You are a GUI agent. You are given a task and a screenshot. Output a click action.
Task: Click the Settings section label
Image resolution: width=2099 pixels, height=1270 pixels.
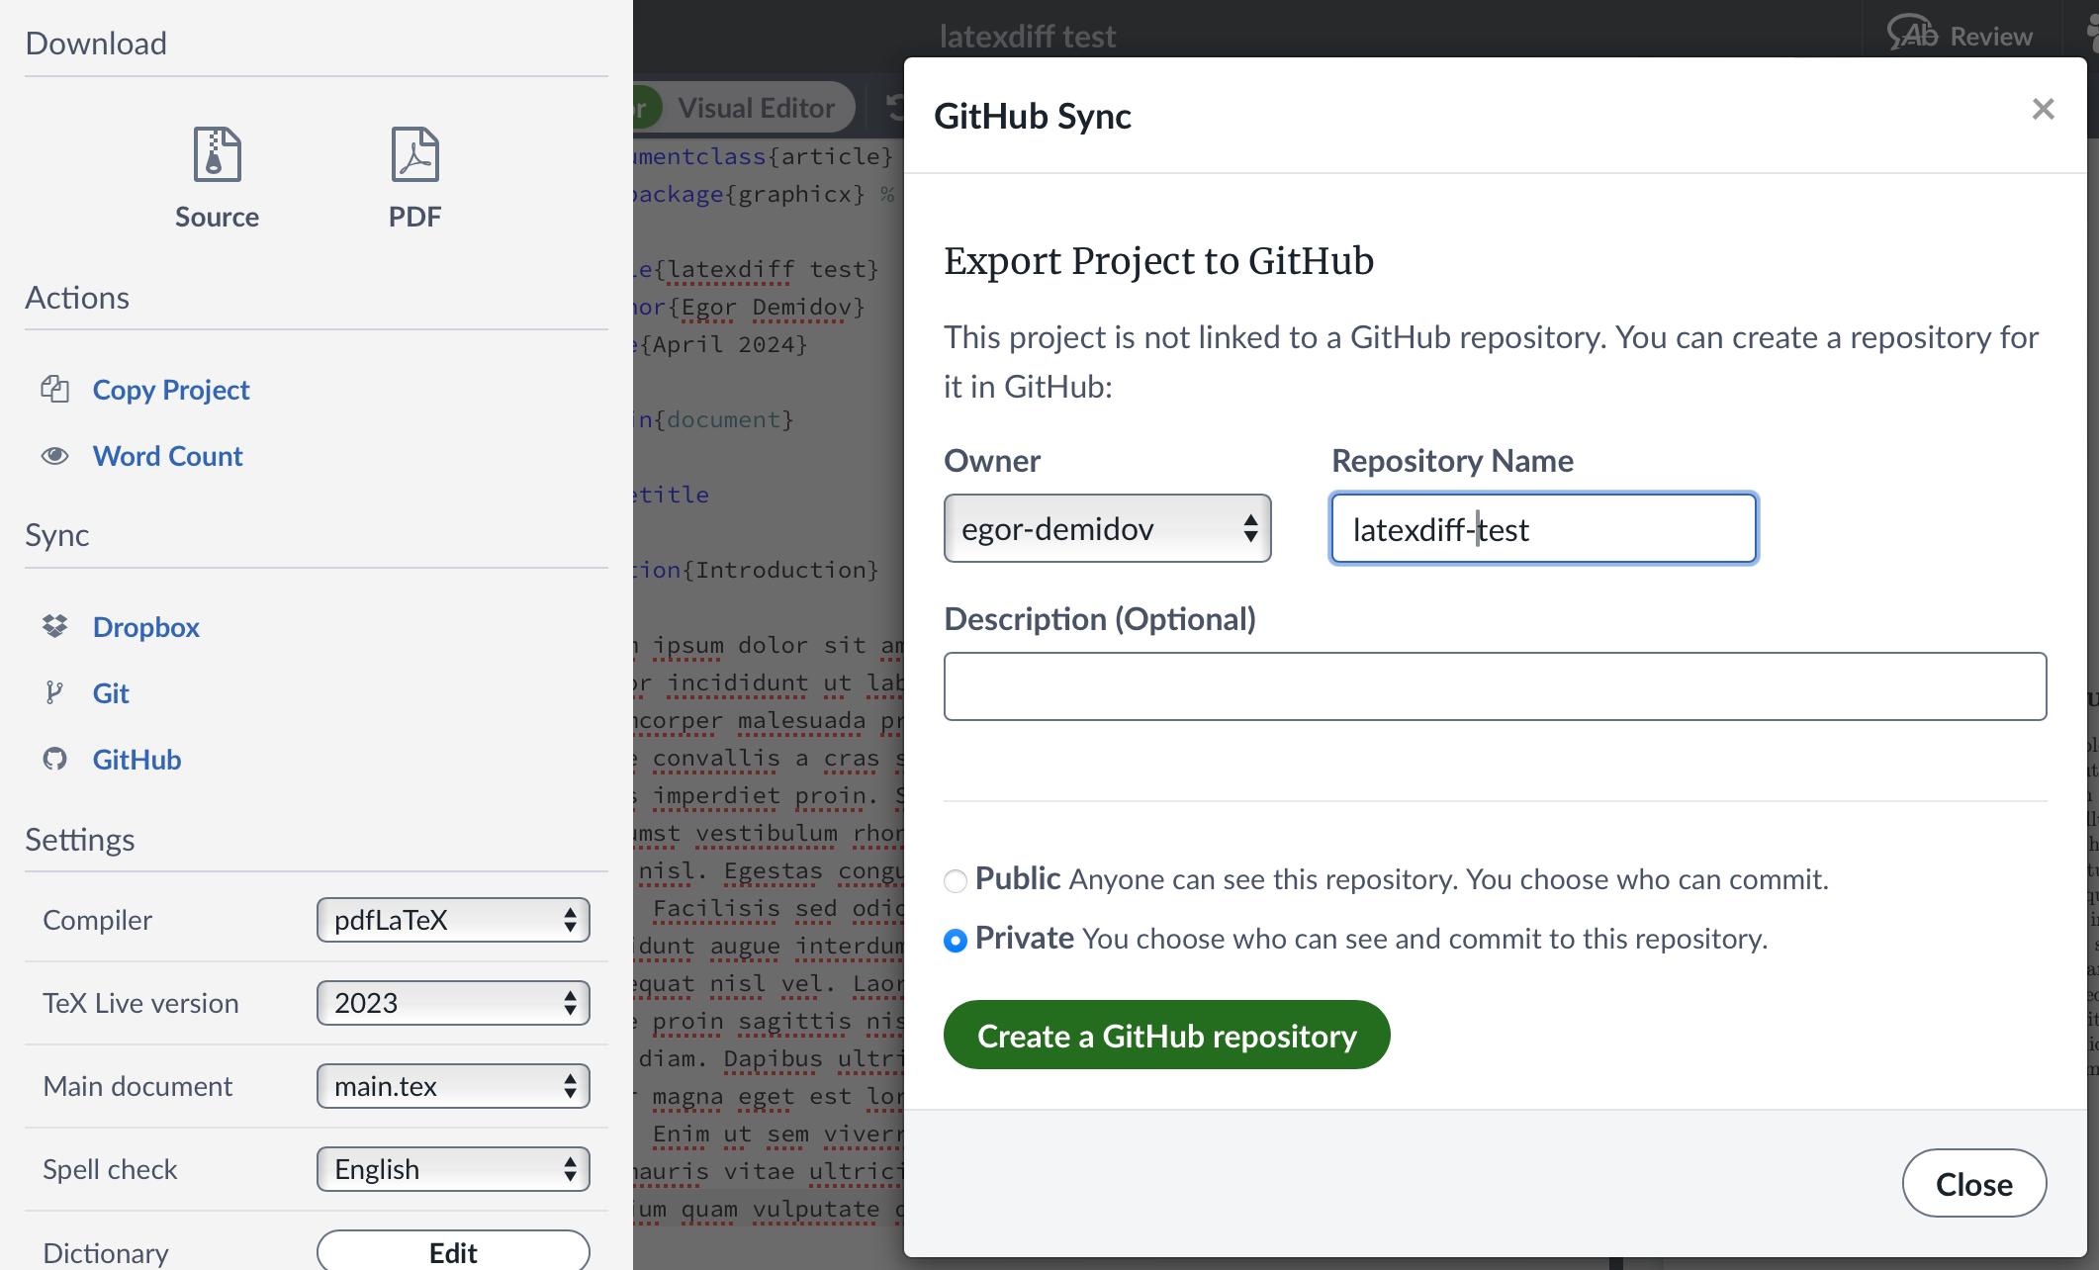point(81,837)
